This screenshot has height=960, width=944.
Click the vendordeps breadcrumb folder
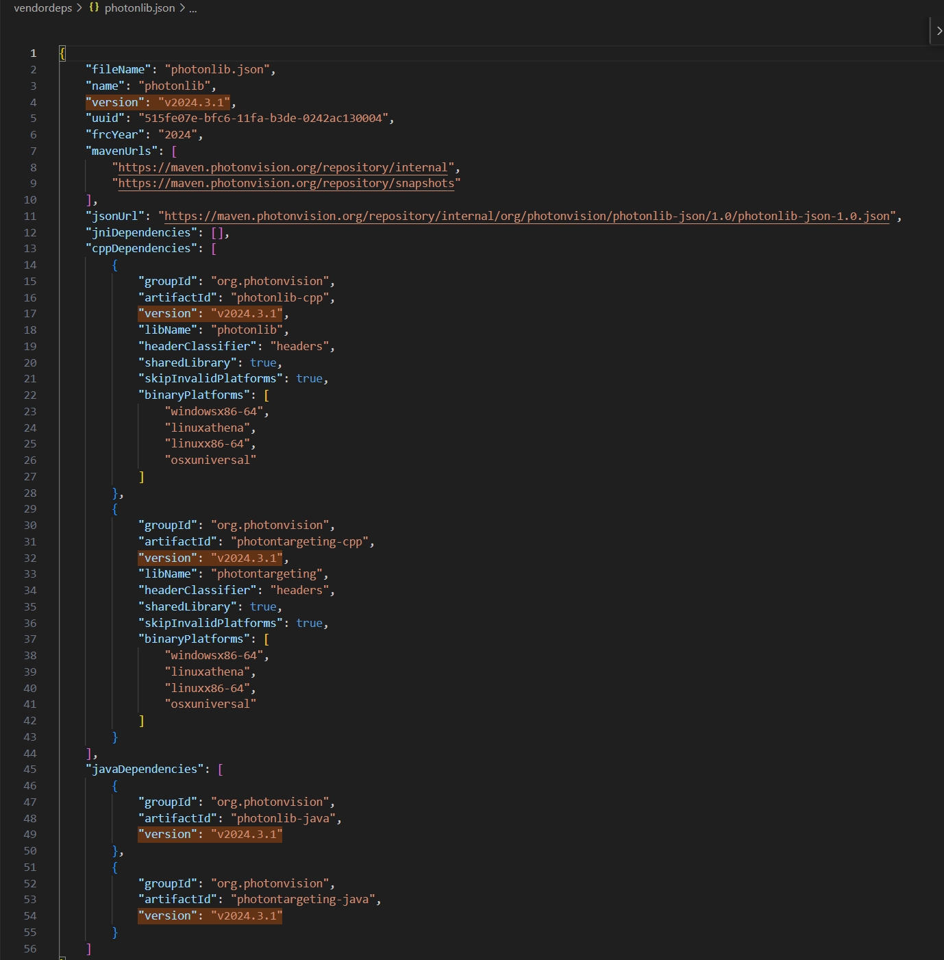(42, 8)
